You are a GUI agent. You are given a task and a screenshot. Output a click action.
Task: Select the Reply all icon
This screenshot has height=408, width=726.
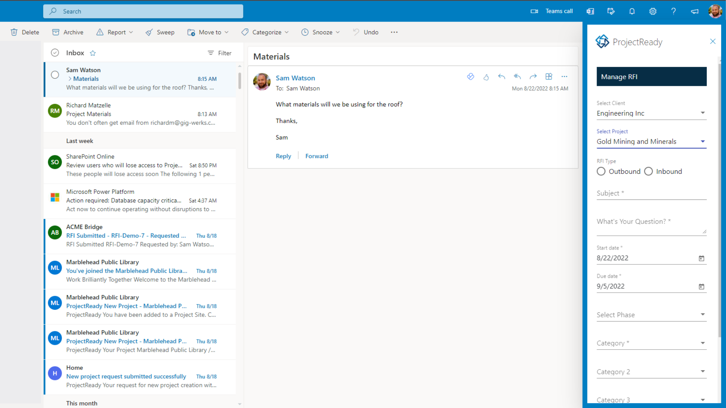[517, 76]
